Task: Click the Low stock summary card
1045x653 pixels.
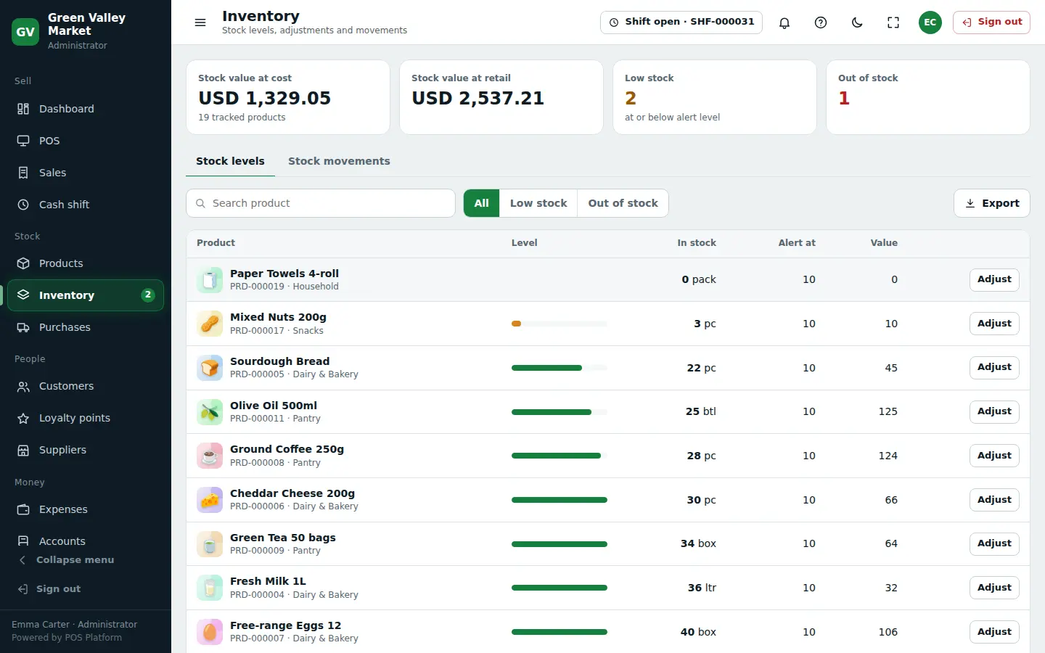Action: pyautogui.click(x=715, y=97)
